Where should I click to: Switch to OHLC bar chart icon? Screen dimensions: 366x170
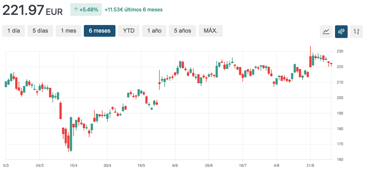pos(357,31)
